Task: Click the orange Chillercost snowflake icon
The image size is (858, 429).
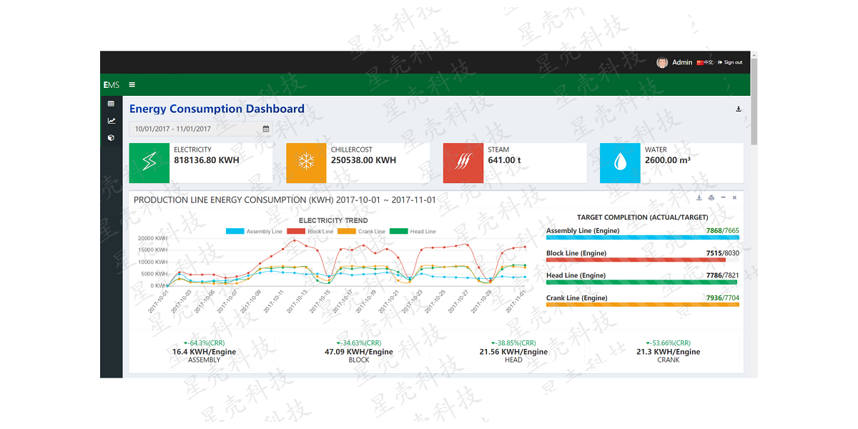Action: click(x=306, y=162)
